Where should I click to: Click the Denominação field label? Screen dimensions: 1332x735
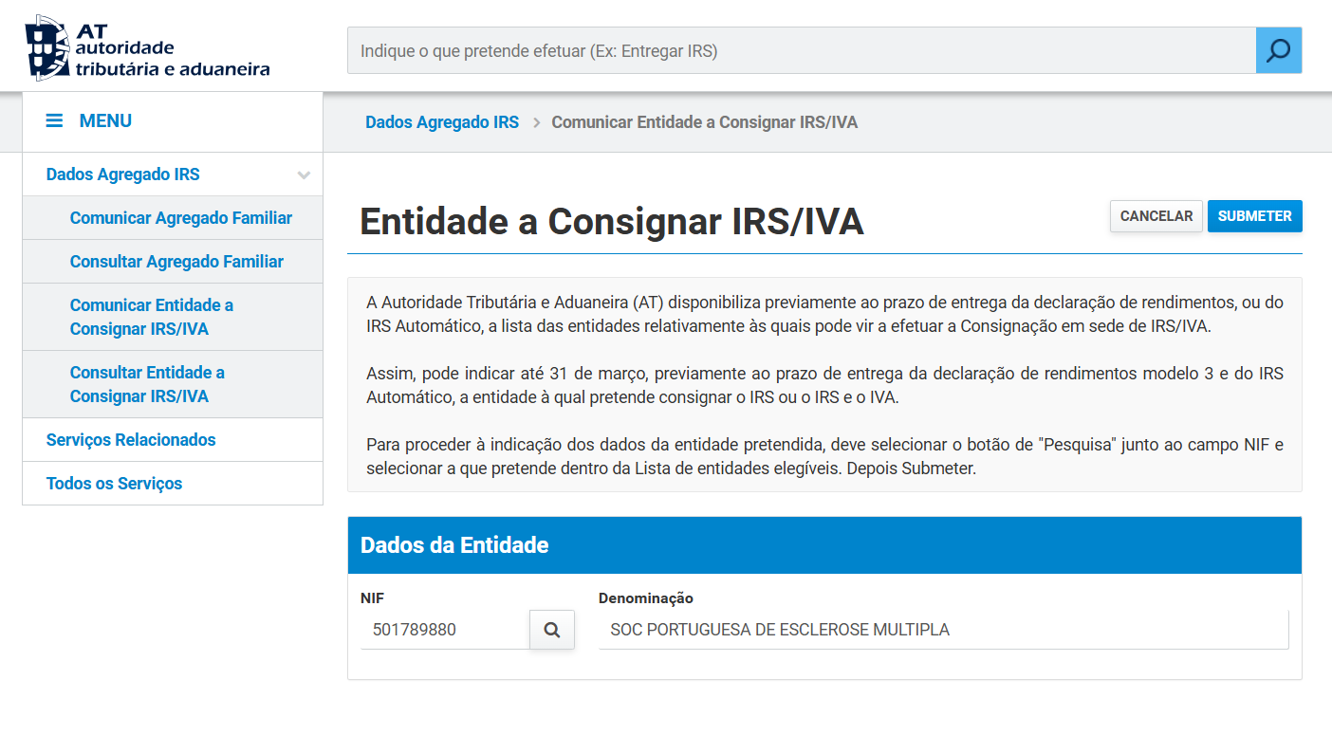click(645, 598)
